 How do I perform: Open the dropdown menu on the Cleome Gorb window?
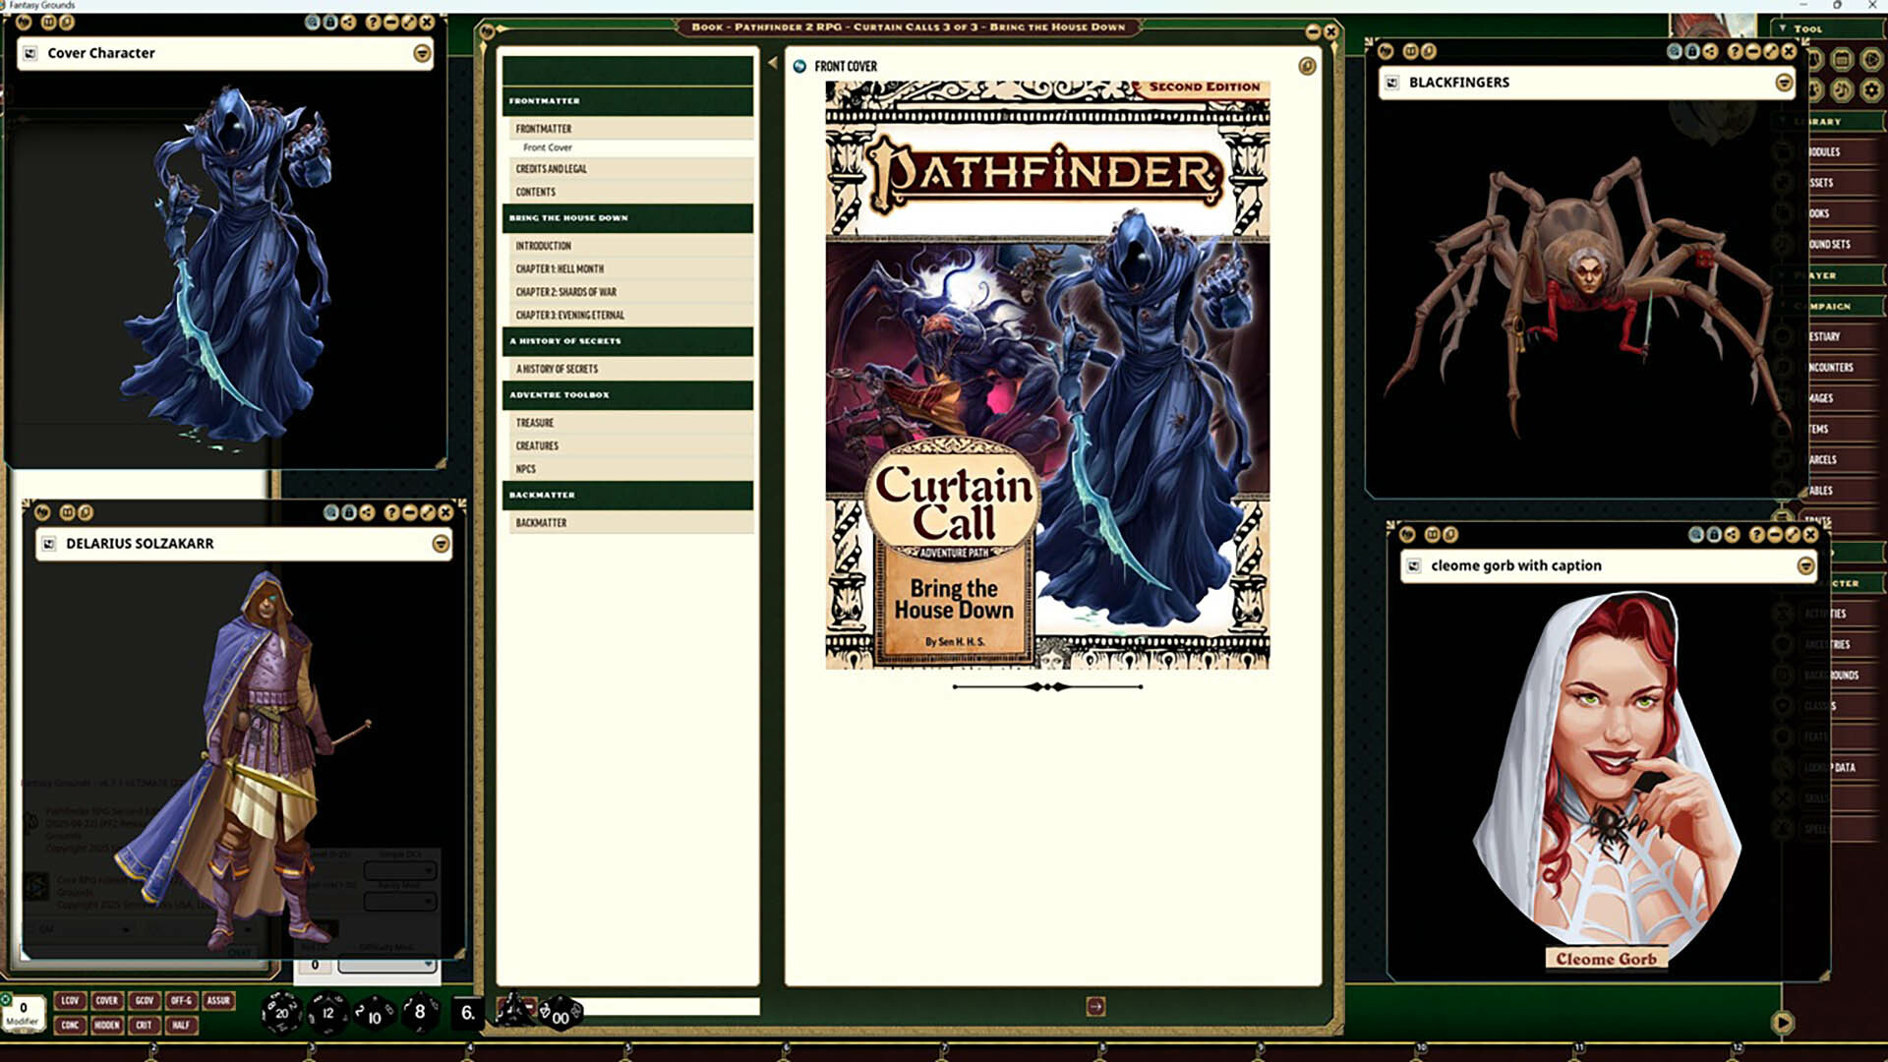(1806, 565)
